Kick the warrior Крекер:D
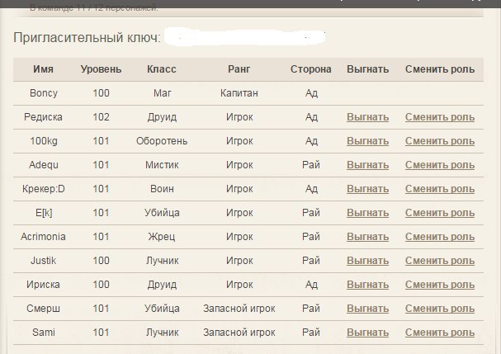The image size is (501, 354). [x=367, y=189]
